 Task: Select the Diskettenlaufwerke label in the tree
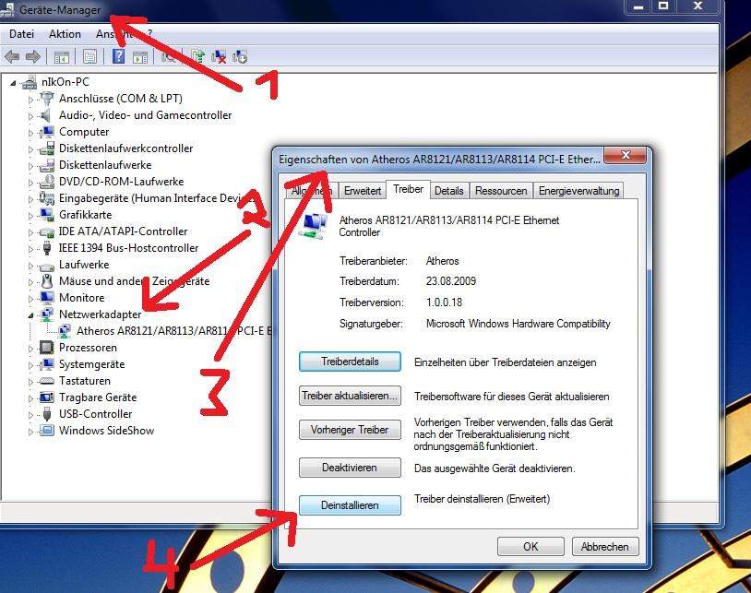point(105,165)
